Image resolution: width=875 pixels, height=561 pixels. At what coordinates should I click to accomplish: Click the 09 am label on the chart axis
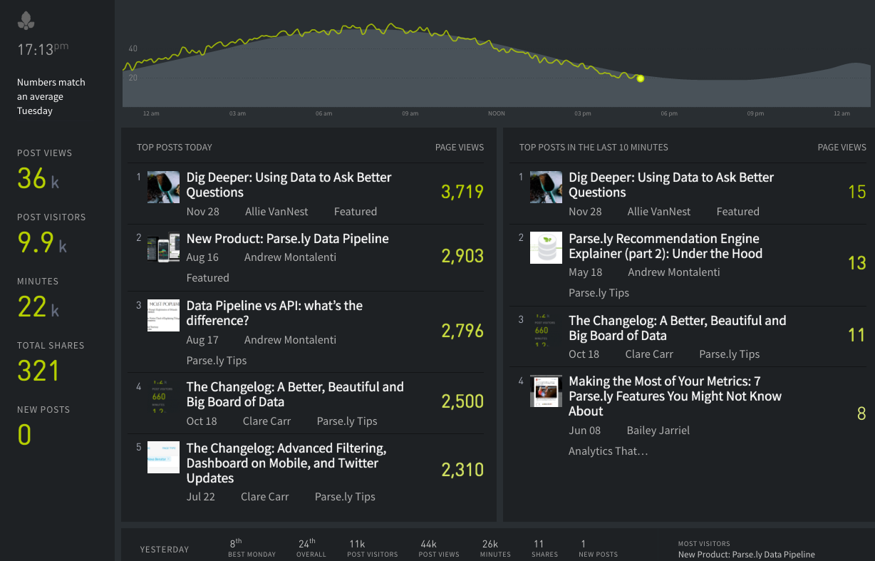coord(410,113)
